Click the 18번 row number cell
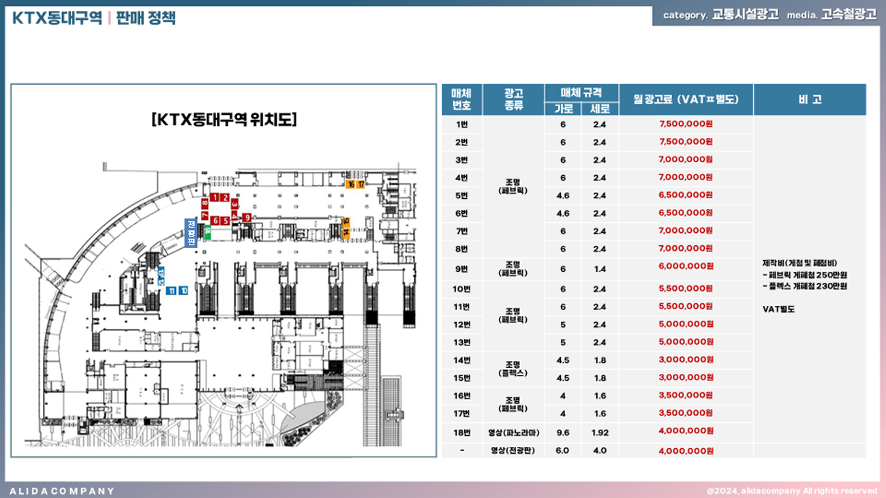Image resolution: width=886 pixels, height=498 pixels. pos(461,432)
